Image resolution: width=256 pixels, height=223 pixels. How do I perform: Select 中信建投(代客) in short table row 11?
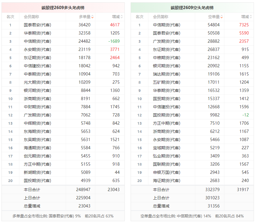[x=167, y=107]
